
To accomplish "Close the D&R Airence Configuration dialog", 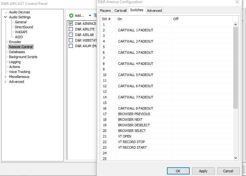I will 237,2.
